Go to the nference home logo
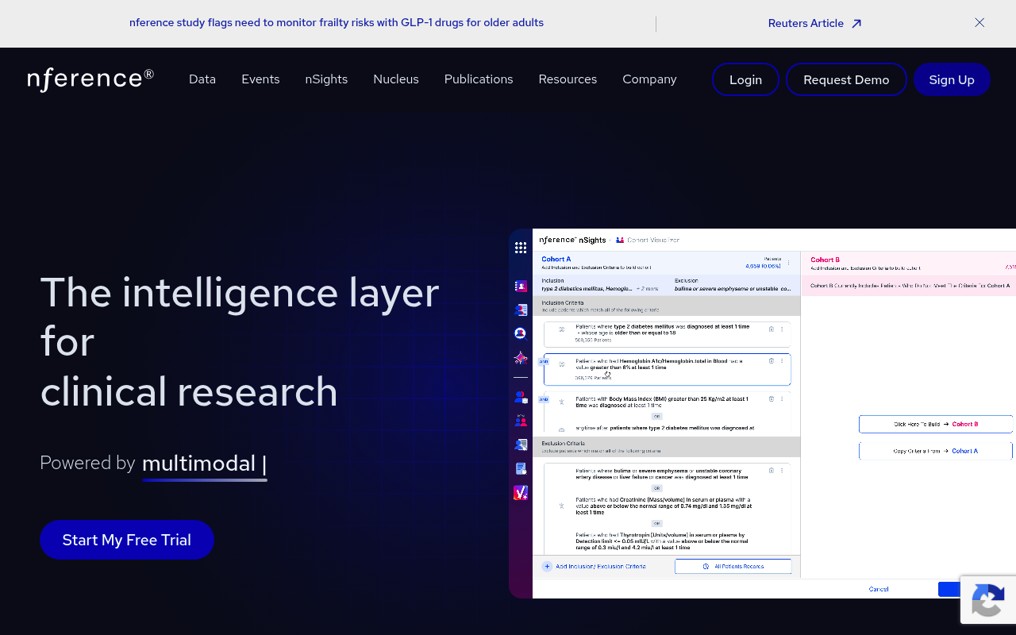The width and height of the screenshot is (1016, 635). coord(90,79)
